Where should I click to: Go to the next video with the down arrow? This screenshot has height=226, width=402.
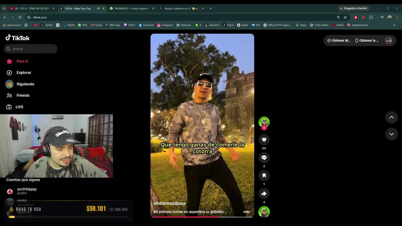tap(392, 134)
